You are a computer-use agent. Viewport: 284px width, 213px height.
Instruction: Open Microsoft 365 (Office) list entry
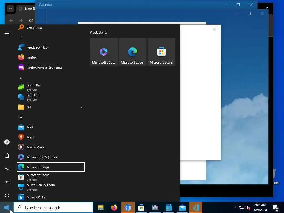coord(51,157)
